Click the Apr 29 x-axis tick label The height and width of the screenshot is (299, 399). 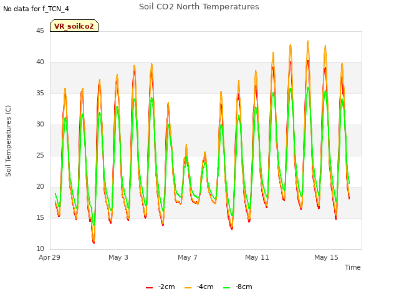49,257
